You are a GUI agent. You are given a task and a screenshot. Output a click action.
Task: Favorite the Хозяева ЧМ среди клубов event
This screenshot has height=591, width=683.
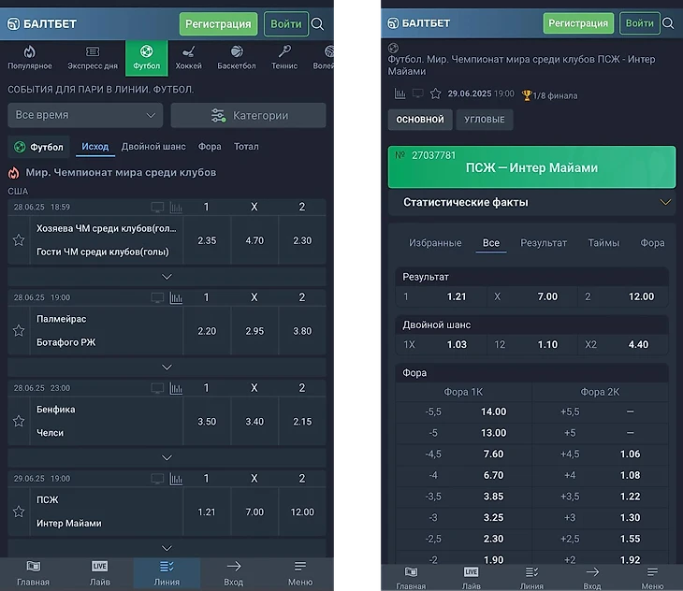click(19, 239)
